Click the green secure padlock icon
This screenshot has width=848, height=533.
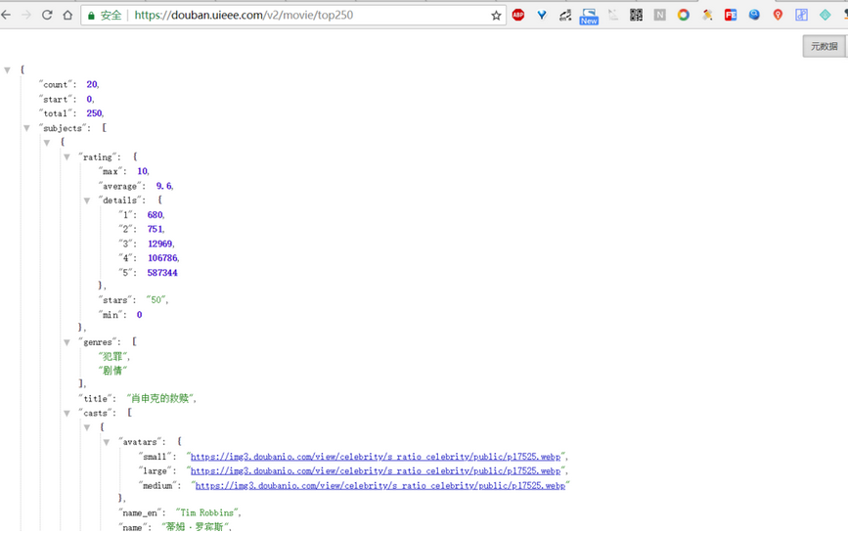tap(91, 15)
